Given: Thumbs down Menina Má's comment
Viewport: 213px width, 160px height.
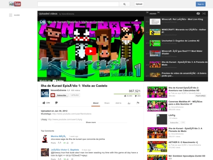Looking at the screenshot, I should [72, 143].
